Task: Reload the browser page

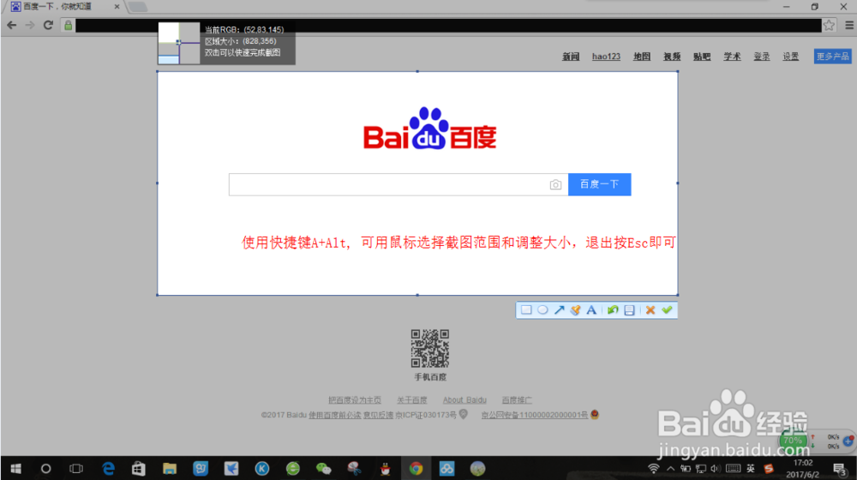Action: [x=48, y=25]
